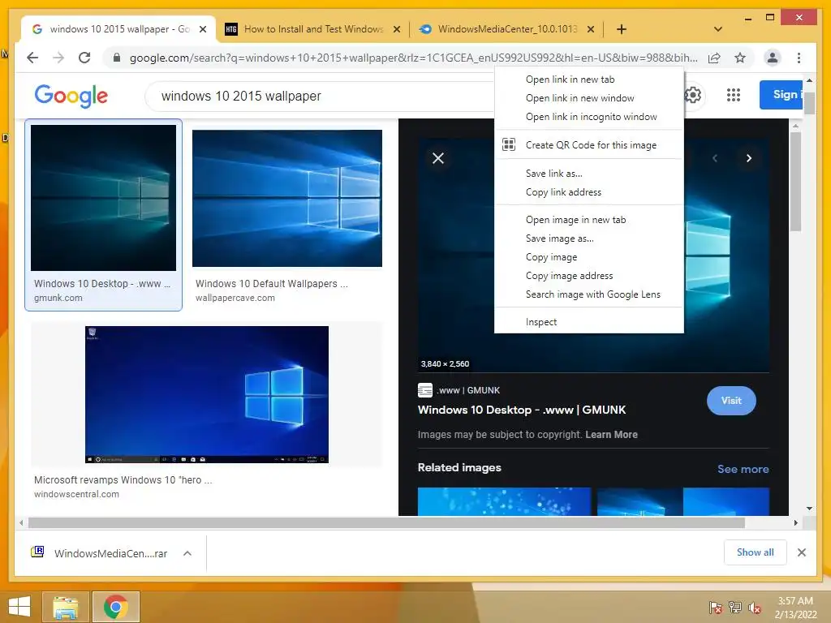Go to next image with right chevron

pos(748,158)
